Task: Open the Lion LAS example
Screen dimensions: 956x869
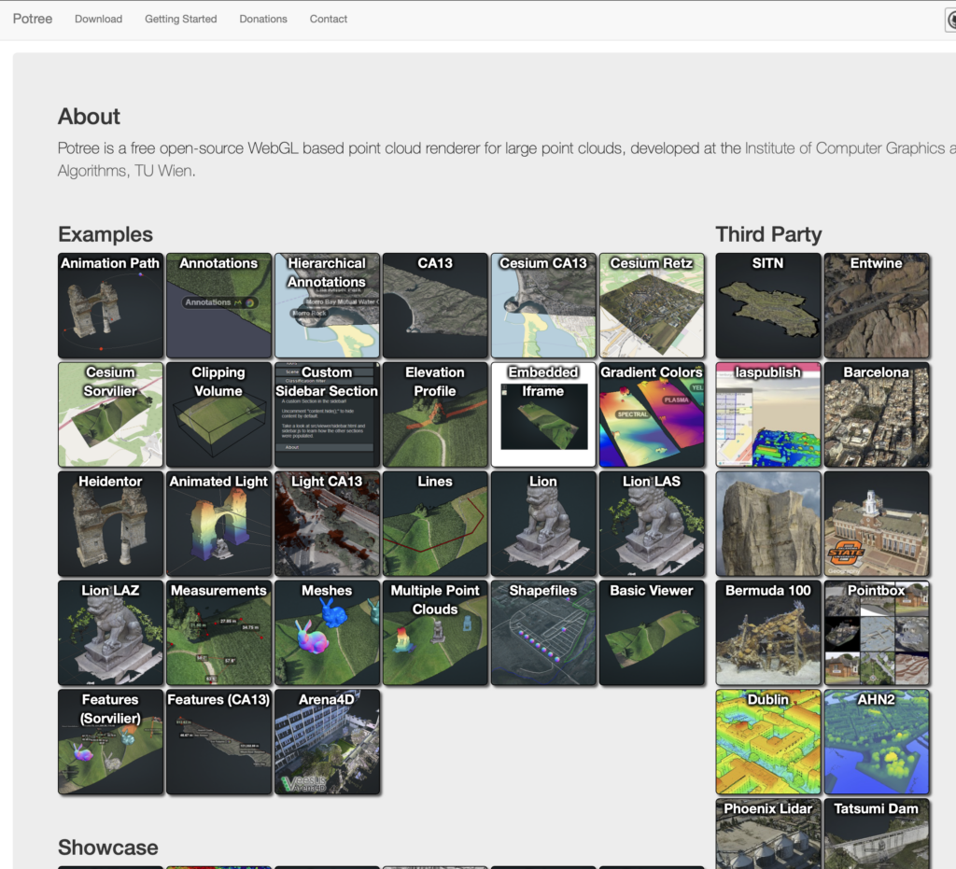Action: [652, 524]
